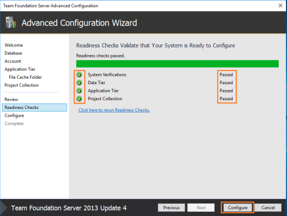Open the Configure step in sidebar
This screenshot has width=287, height=216.
pyautogui.click(x=14, y=115)
